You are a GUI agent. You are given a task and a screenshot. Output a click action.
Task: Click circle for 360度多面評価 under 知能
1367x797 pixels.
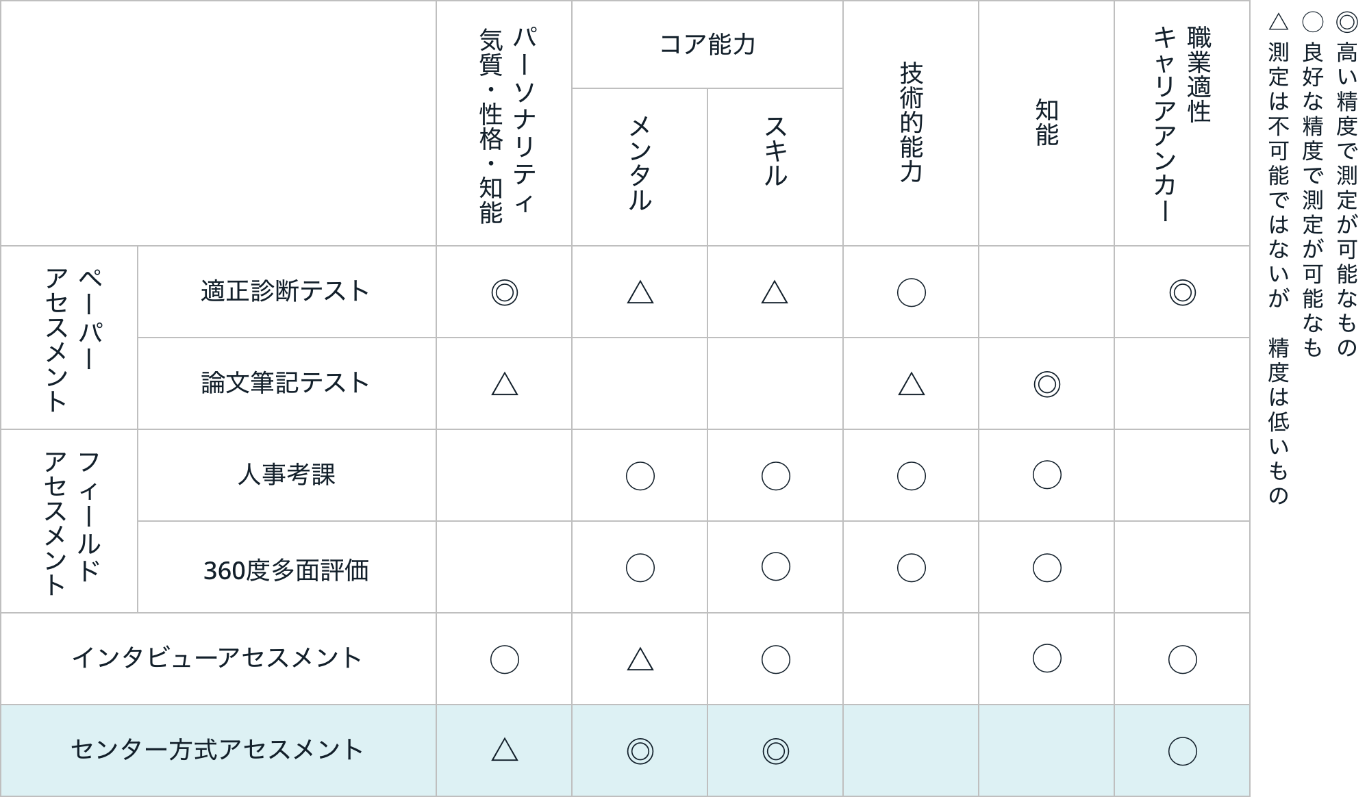coord(1047,568)
